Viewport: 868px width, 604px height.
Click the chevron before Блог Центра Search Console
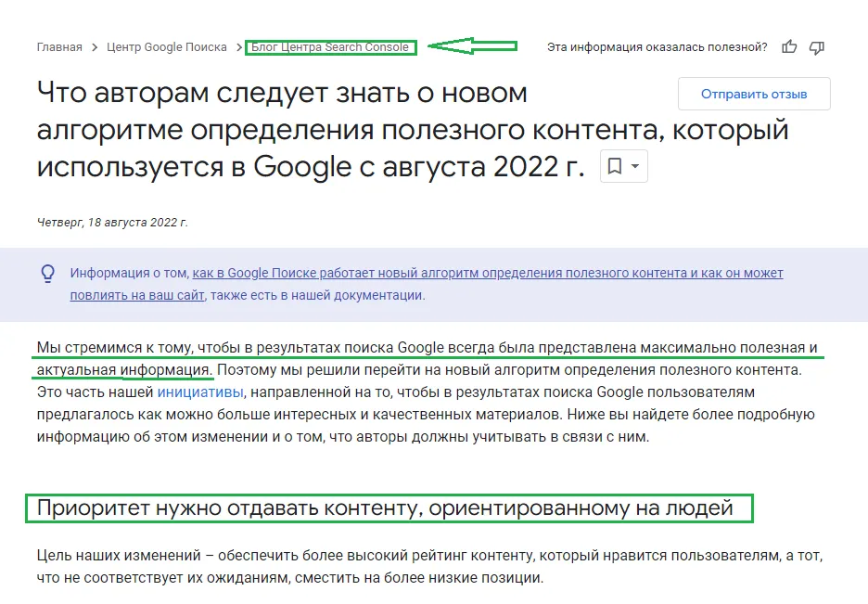pyautogui.click(x=239, y=47)
